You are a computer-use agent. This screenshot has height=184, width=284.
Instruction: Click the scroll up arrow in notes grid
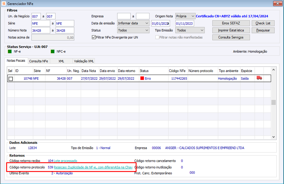click(x=273, y=70)
